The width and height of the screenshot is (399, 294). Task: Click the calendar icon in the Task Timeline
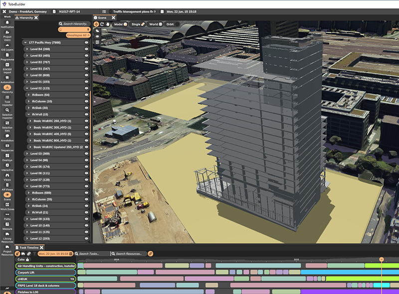(x=71, y=254)
